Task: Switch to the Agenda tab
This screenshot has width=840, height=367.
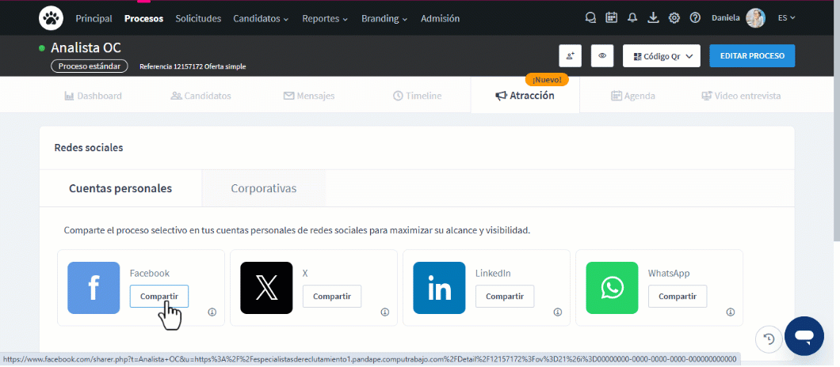Action: point(633,96)
